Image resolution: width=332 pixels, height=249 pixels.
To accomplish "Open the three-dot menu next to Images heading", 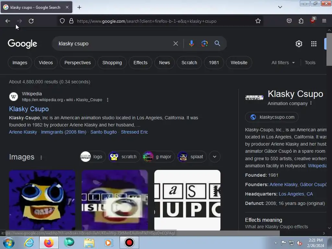I will (x=41, y=157).
